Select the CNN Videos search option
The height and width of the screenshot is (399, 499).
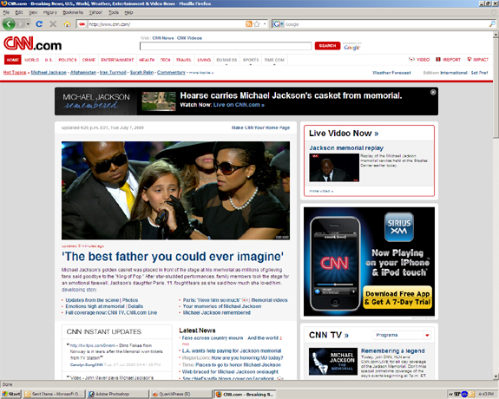pos(189,38)
